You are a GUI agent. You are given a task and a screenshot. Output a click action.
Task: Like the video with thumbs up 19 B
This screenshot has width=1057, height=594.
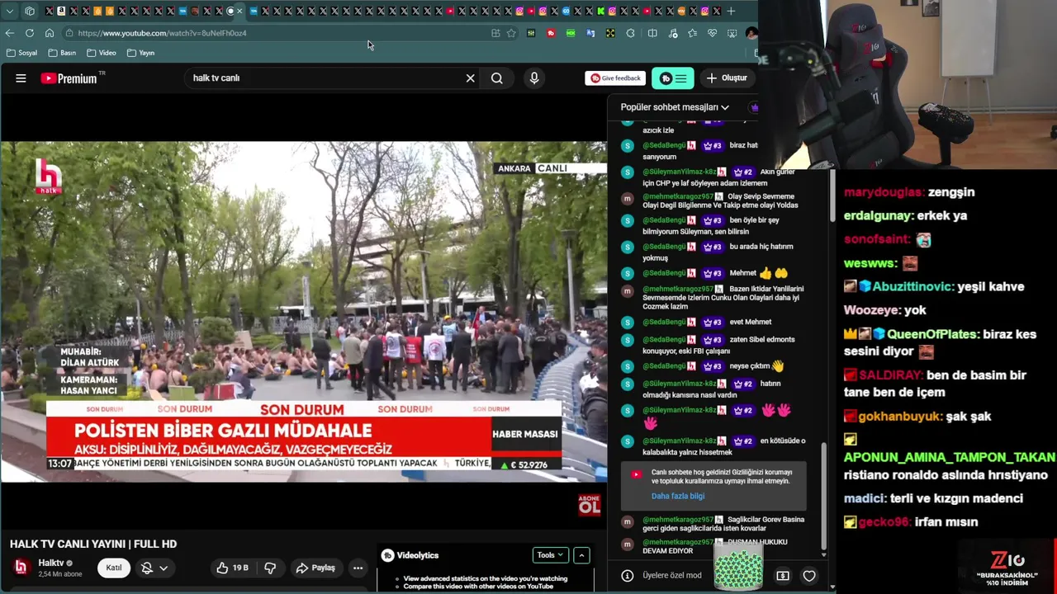pos(232,568)
